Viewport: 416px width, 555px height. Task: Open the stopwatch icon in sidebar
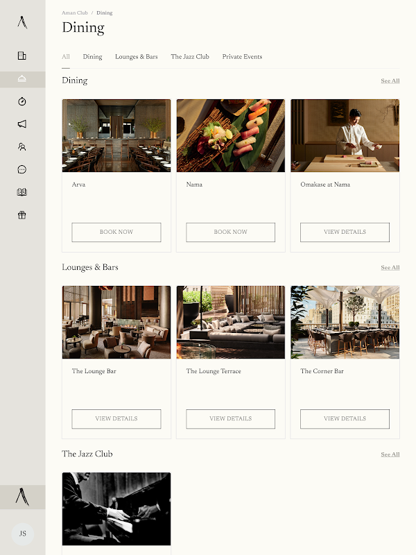click(22, 101)
